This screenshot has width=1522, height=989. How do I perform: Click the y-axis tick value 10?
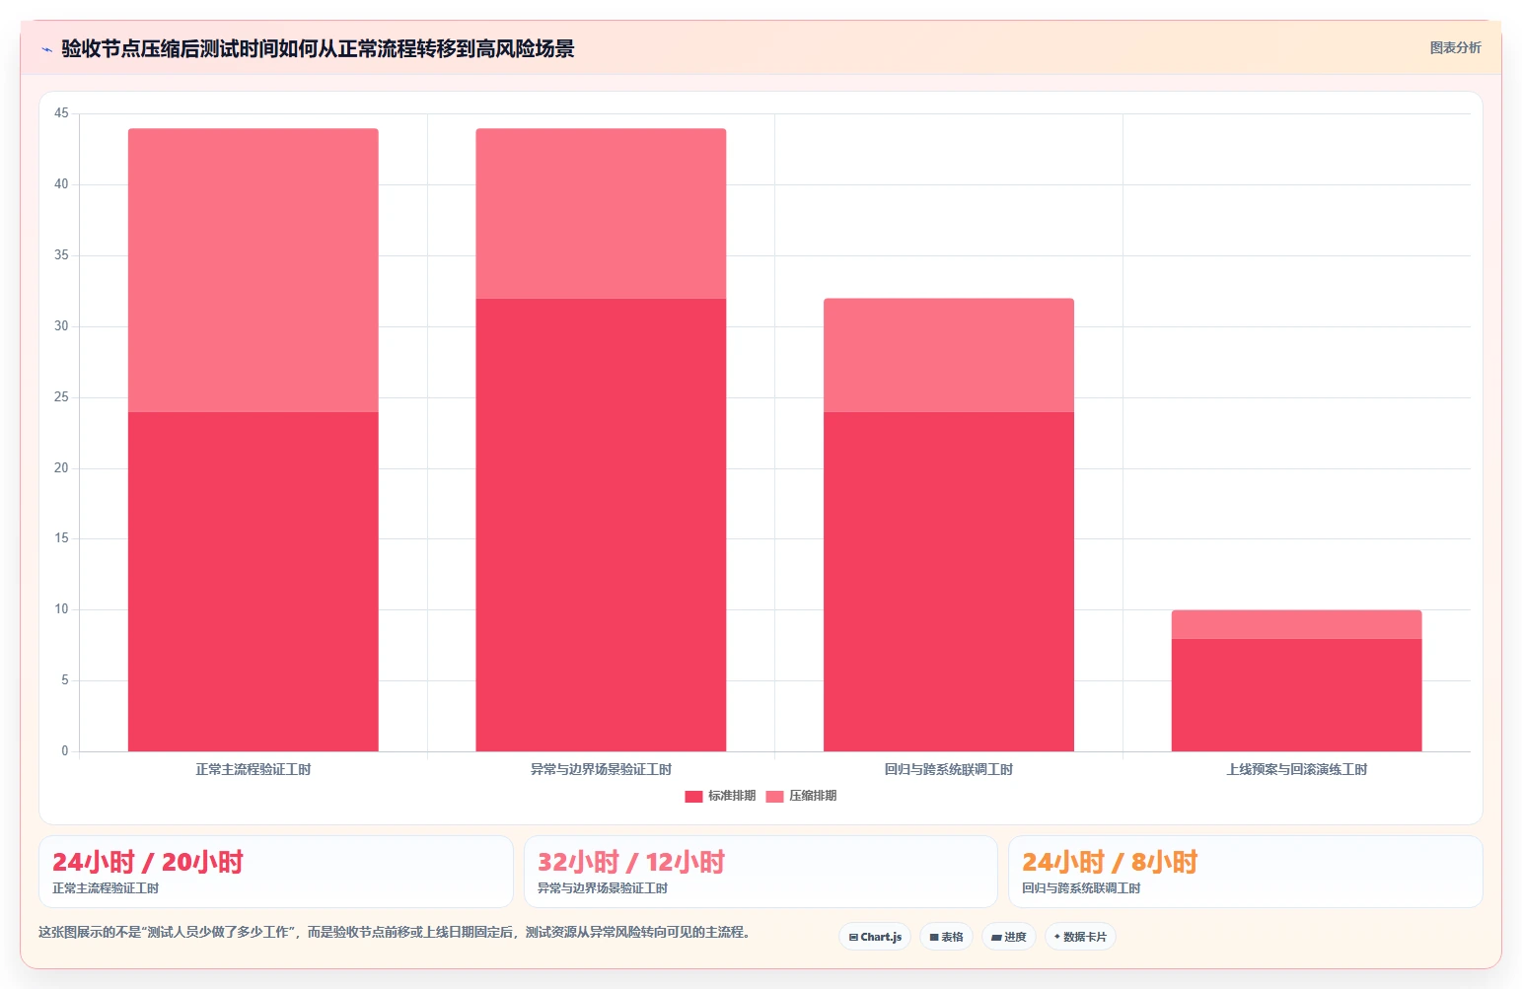pyautogui.click(x=61, y=609)
